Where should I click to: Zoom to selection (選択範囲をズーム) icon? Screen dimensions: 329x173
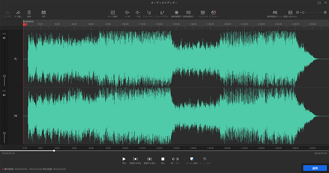pyautogui.click(x=275, y=13)
